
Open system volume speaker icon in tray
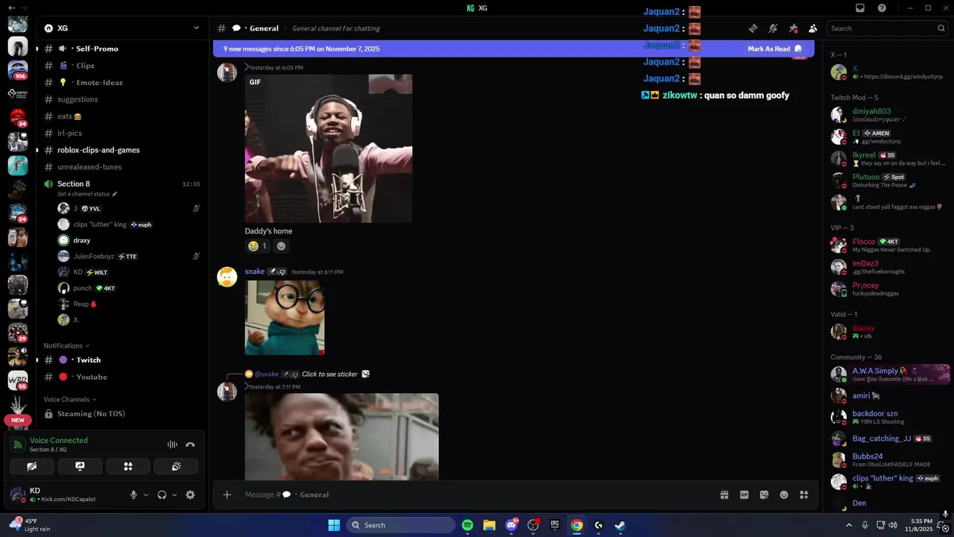click(894, 525)
